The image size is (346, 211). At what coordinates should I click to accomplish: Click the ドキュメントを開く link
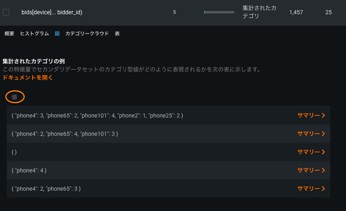[x=28, y=77]
